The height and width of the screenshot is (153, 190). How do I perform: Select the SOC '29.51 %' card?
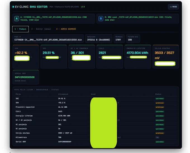click(x=54, y=57)
